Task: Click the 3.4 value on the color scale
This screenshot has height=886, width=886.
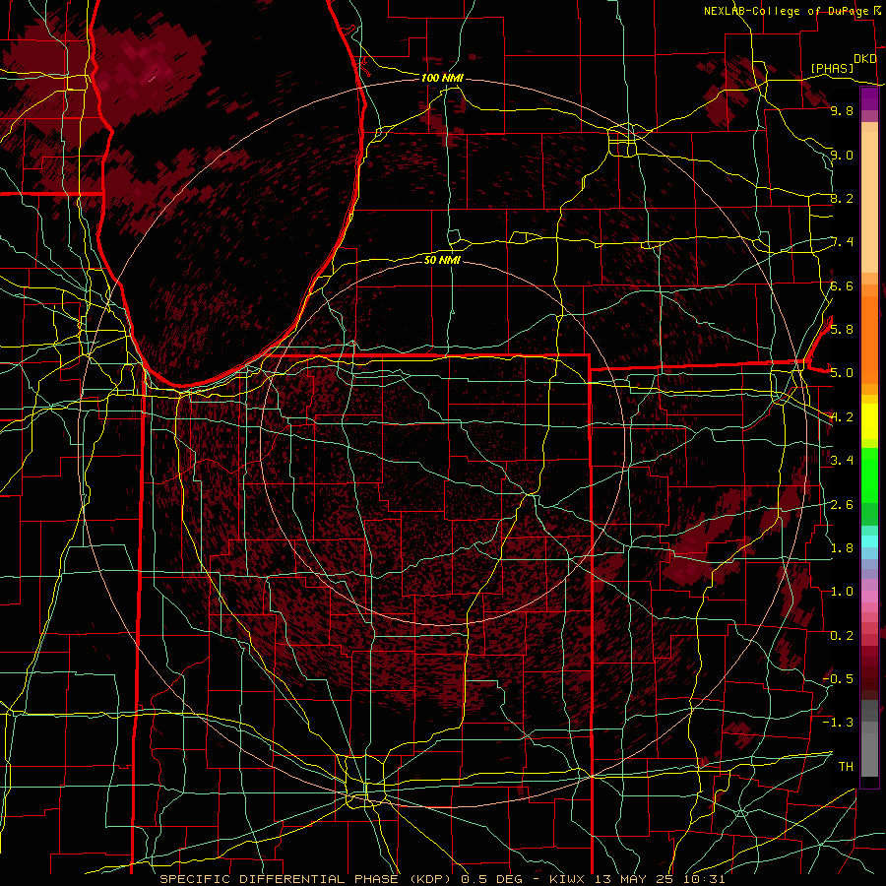Action: click(x=842, y=461)
